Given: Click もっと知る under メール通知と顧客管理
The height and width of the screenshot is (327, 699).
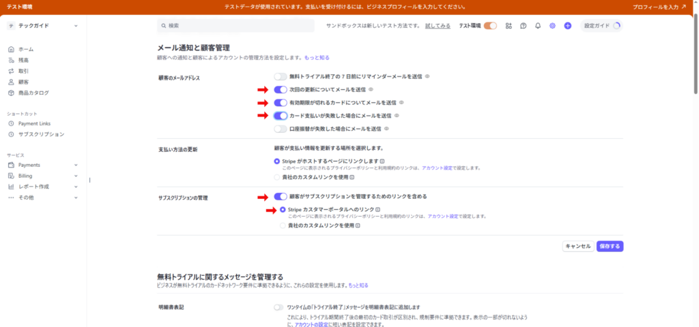Looking at the screenshot, I should click(317, 57).
